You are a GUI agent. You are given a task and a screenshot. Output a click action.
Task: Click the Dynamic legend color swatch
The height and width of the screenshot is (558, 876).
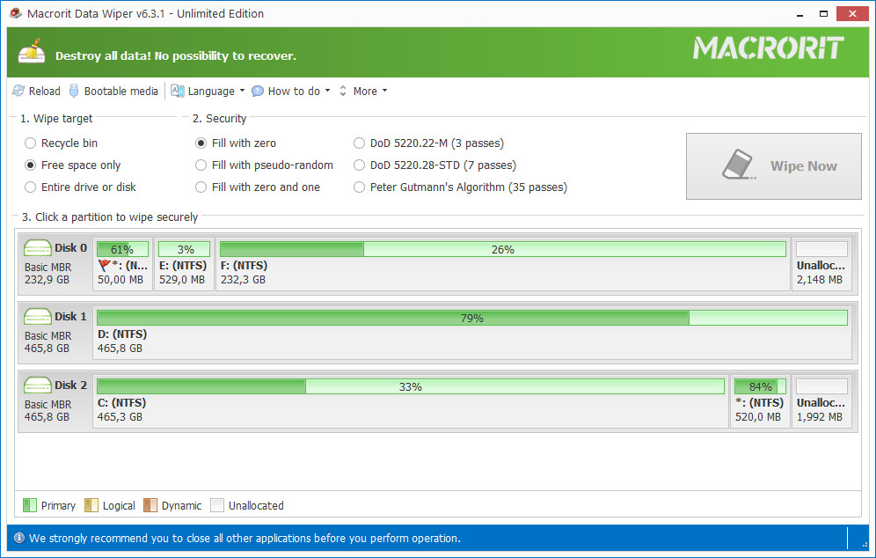(150, 505)
